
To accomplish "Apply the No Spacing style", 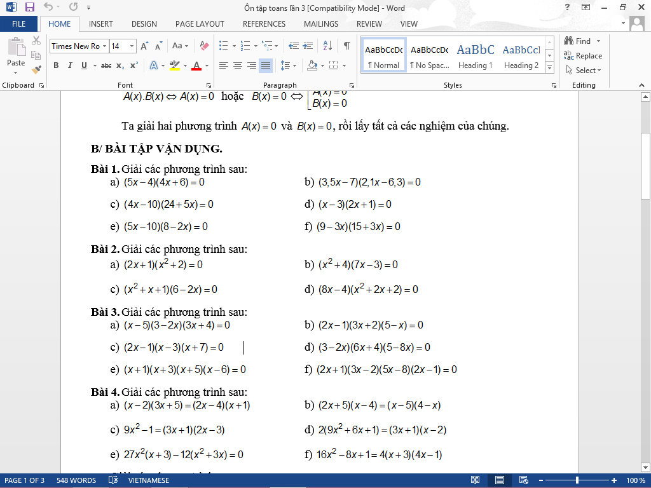I will pyautogui.click(x=430, y=56).
